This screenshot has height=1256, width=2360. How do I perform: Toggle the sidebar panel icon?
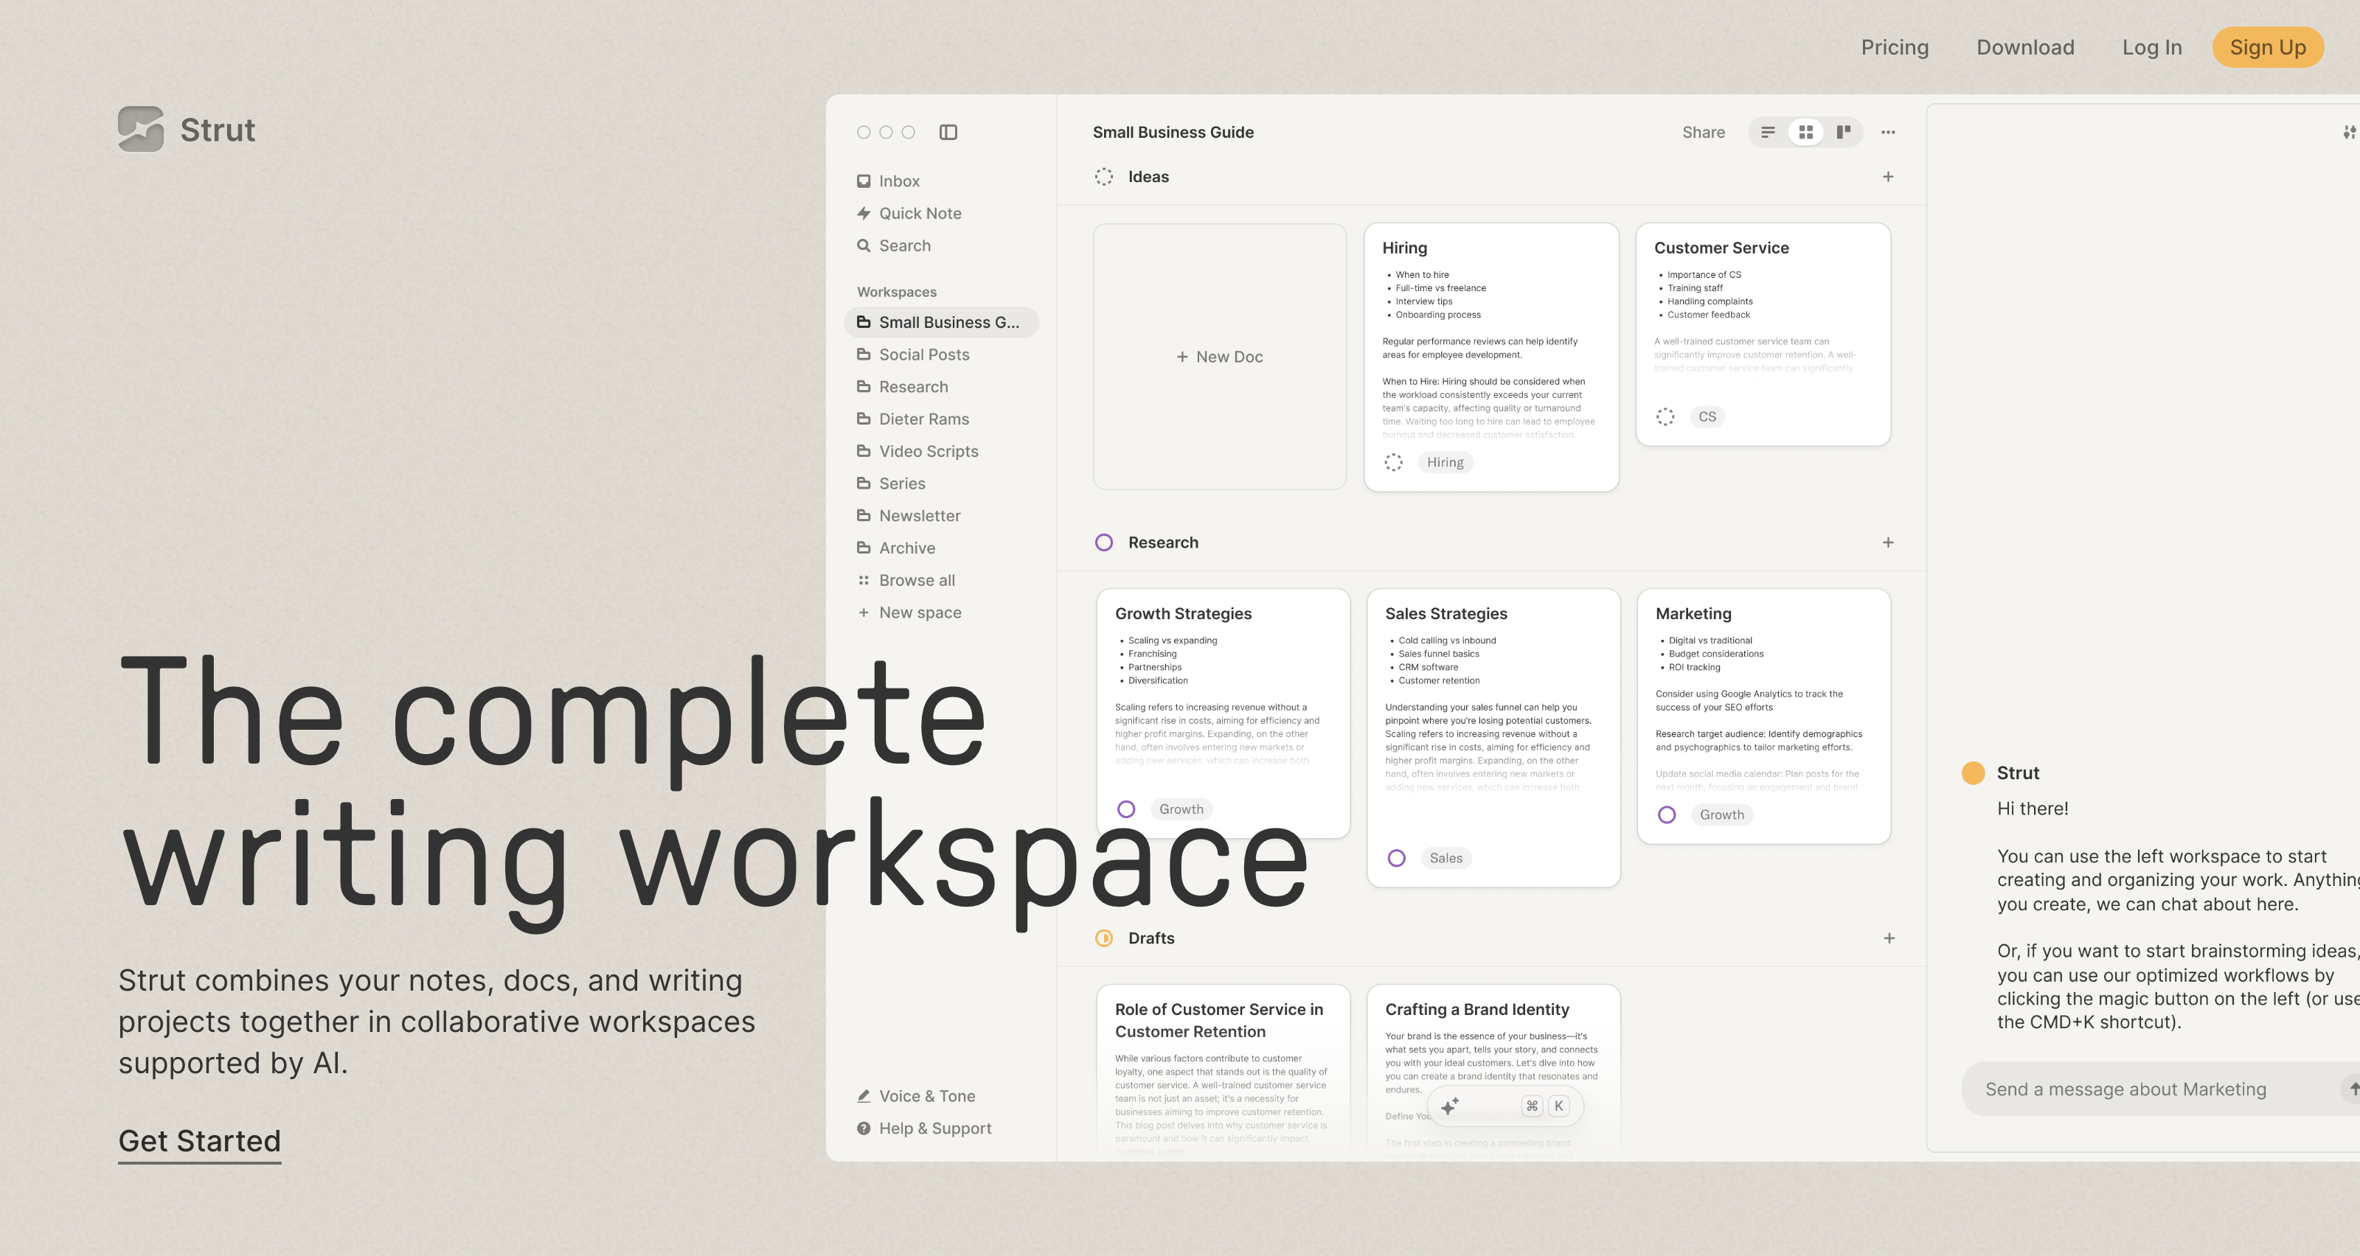point(948,132)
